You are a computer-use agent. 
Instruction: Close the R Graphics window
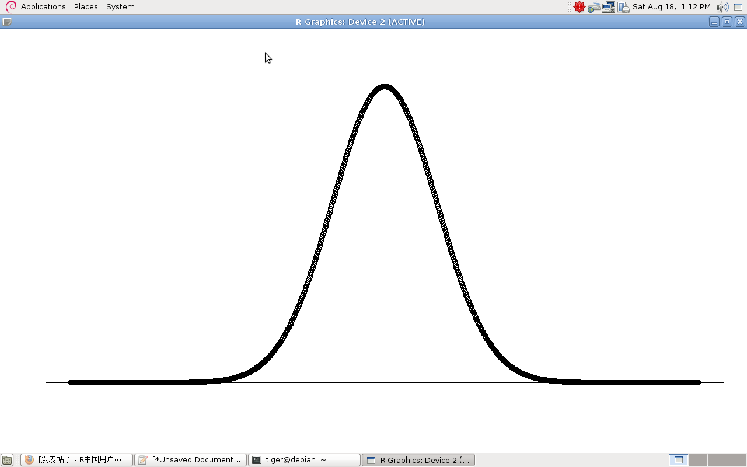pos(740,22)
